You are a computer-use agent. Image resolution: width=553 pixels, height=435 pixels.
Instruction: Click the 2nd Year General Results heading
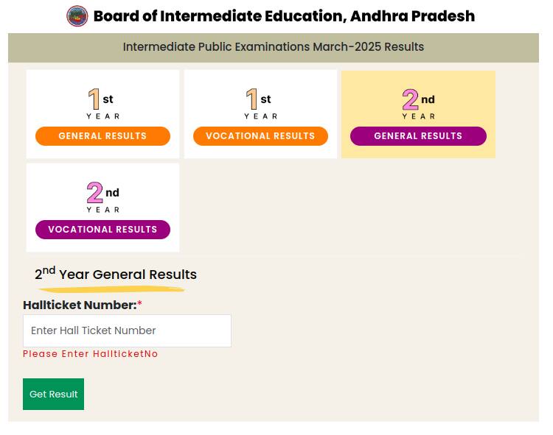116,274
